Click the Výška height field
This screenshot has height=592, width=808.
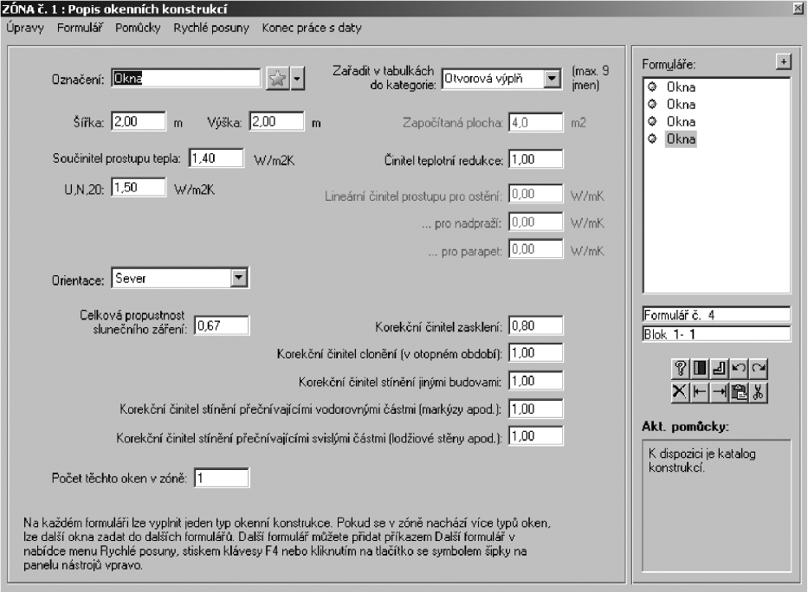pyautogui.click(x=277, y=122)
